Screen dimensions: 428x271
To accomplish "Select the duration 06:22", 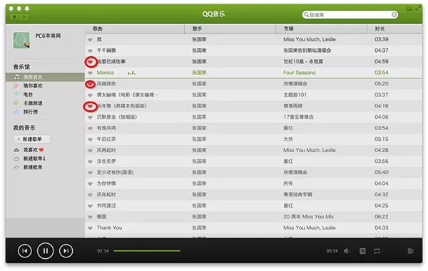I will [382, 216].
